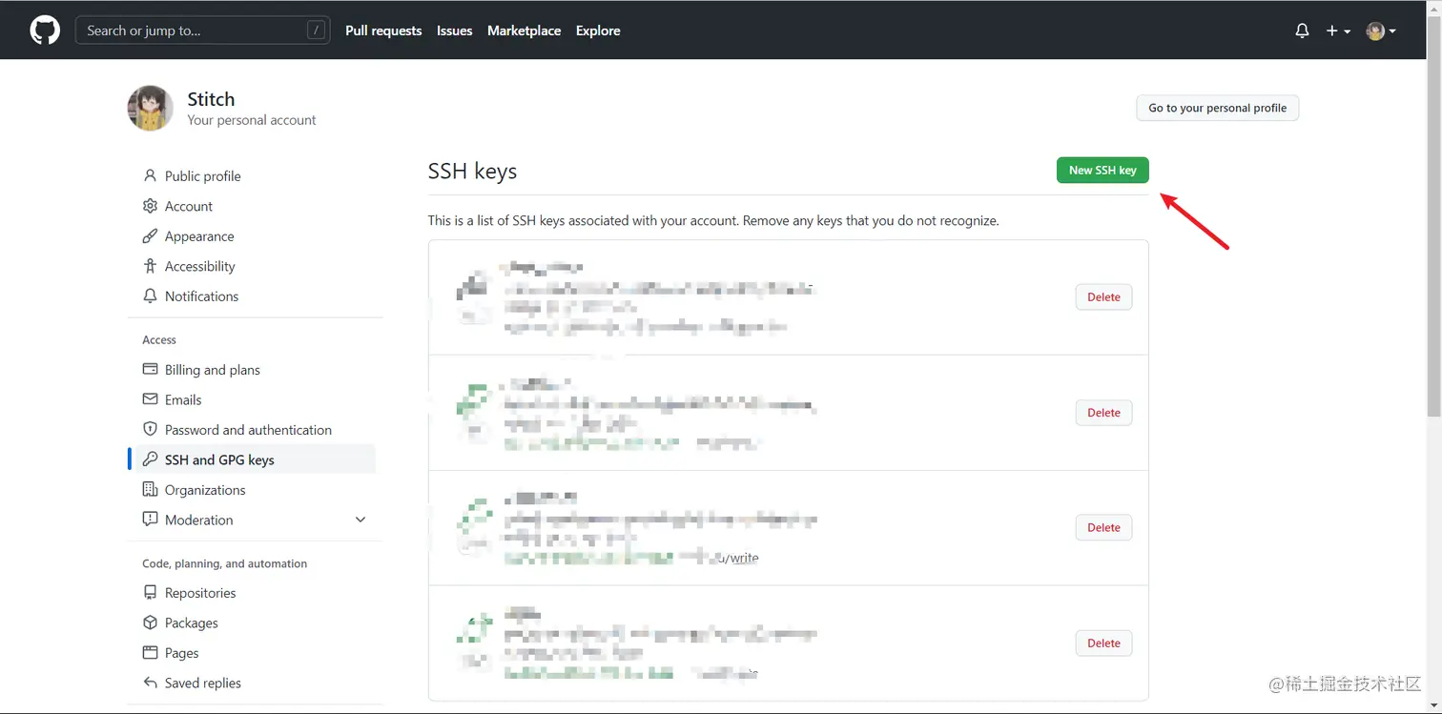Focus the Search or jump to field

coord(203,31)
